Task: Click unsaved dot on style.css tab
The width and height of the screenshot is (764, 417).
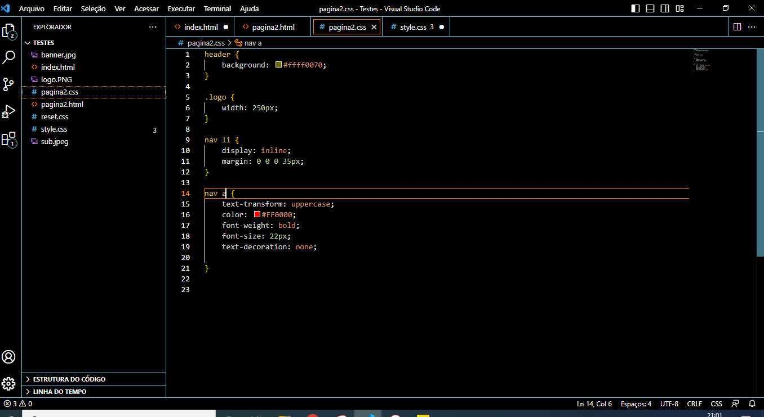Action: (x=441, y=27)
